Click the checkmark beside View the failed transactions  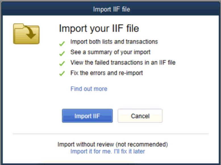coord(62,64)
